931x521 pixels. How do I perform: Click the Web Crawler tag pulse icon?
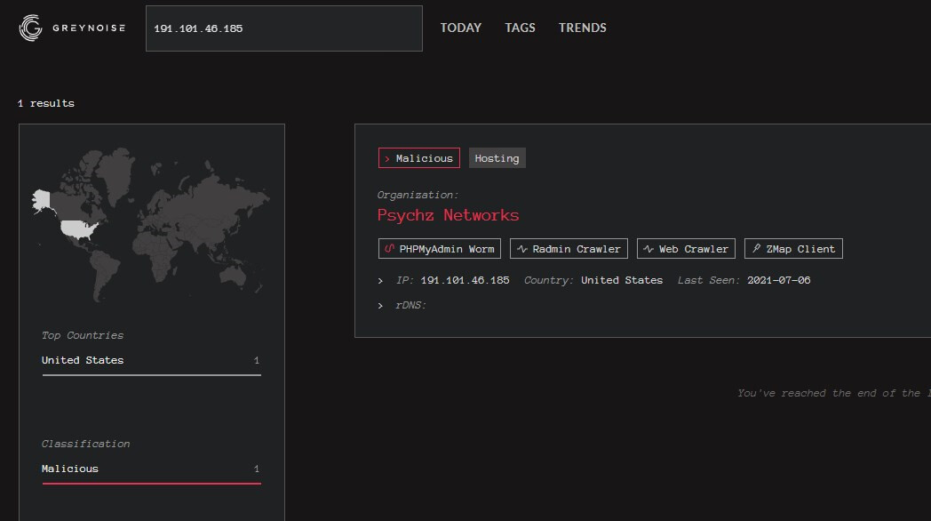pyautogui.click(x=649, y=249)
